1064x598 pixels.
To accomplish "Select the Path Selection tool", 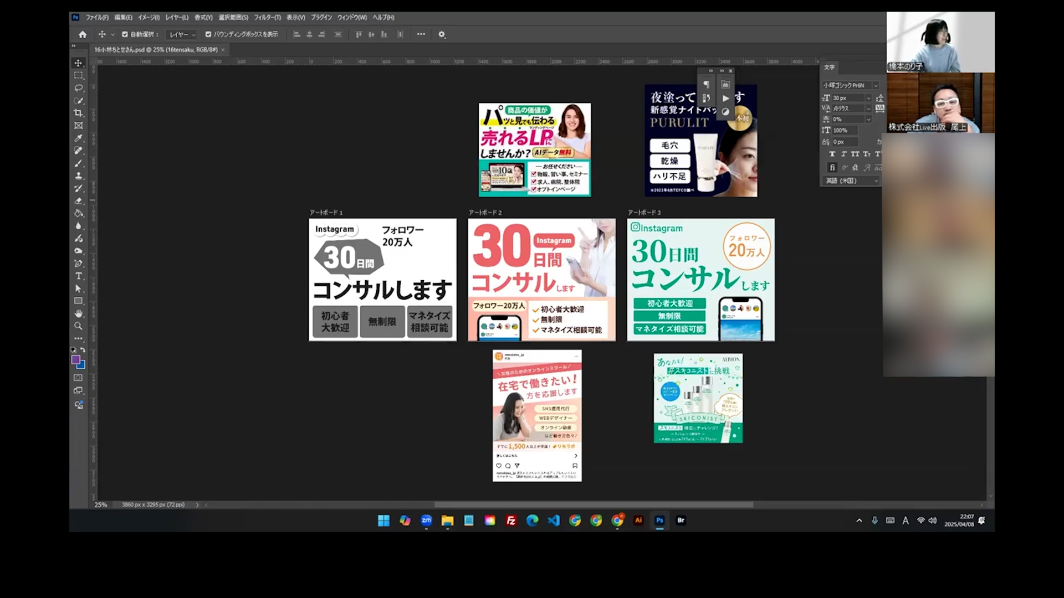I will [x=79, y=288].
